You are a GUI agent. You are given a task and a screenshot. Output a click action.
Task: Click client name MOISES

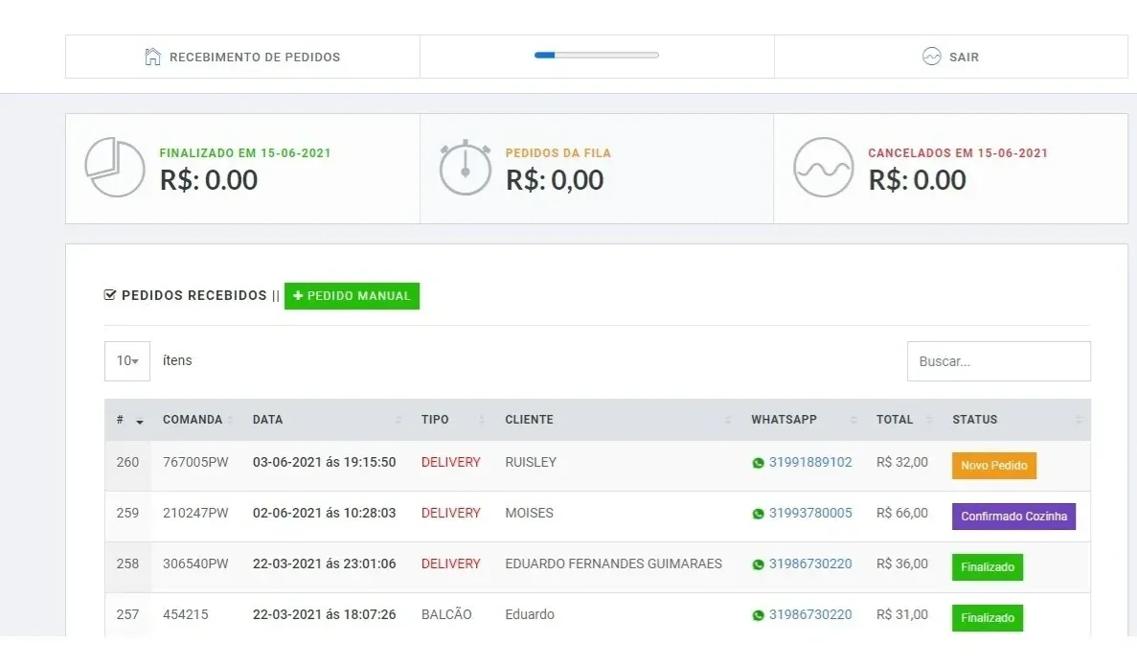(x=530, y=513)
